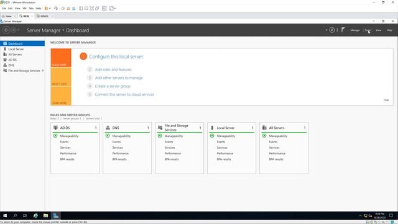This screenshot has width=398, height=224.
Task: Open the VMware File menu
Action: (x=4, y=8)
